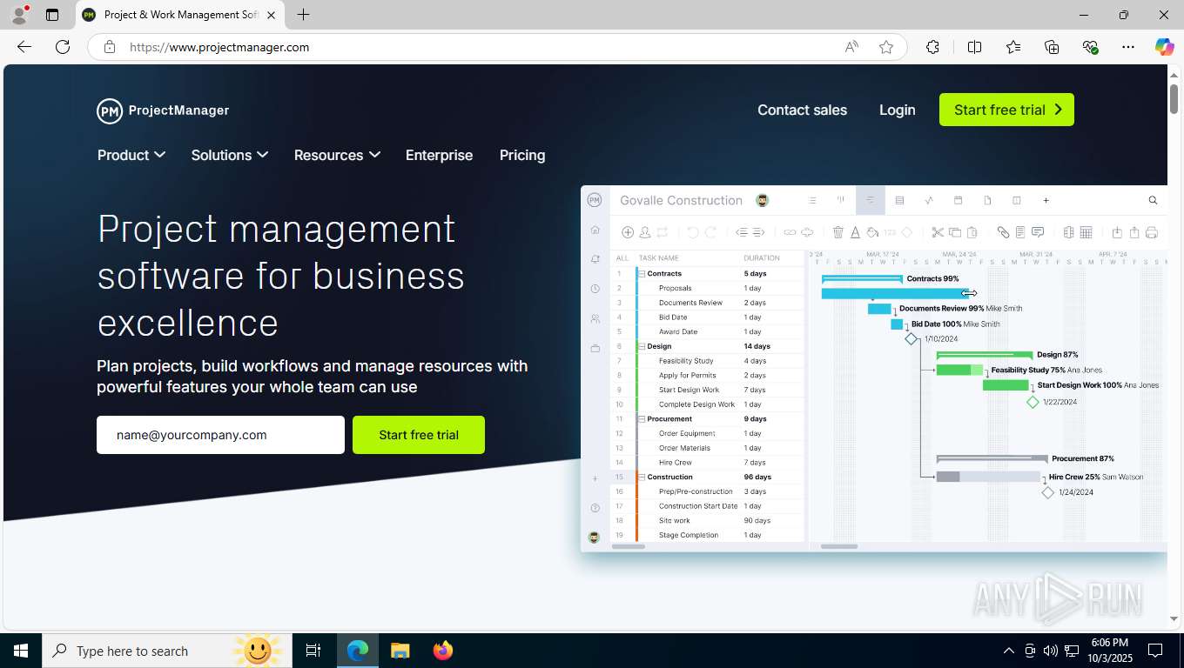Open the Collections panel
The image size is (1184, 668).
[1052, 47]
